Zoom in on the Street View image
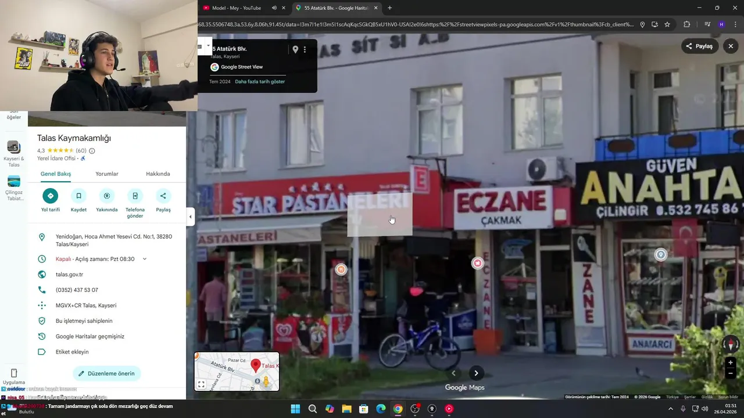This screenshot has height=418, width=744. coord(731,363)
